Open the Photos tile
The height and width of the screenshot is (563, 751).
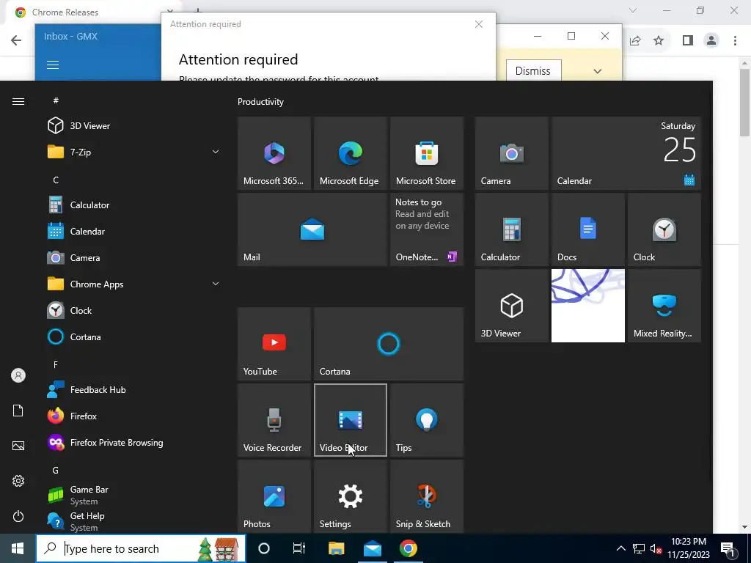pyautogui.click(x=274, y=496)
